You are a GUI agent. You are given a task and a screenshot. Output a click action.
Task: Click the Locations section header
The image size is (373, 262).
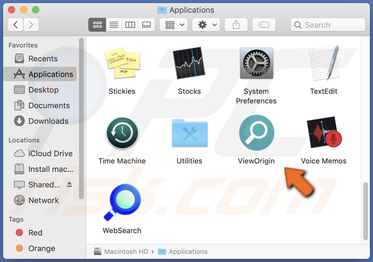click(x=24, y=140)
